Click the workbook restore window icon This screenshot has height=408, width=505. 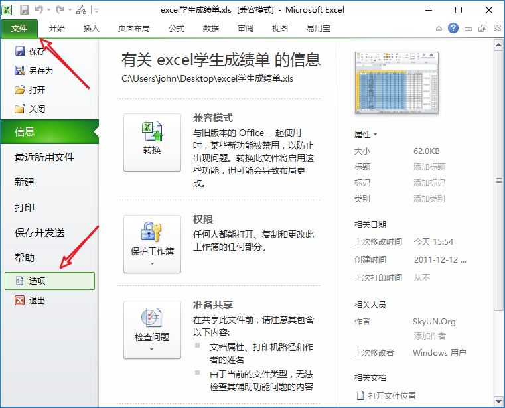pyautogui.click(x=482, y=29)
